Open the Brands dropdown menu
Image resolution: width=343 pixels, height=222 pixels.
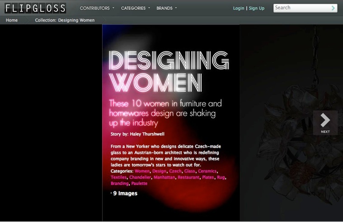tap(167, 8)
